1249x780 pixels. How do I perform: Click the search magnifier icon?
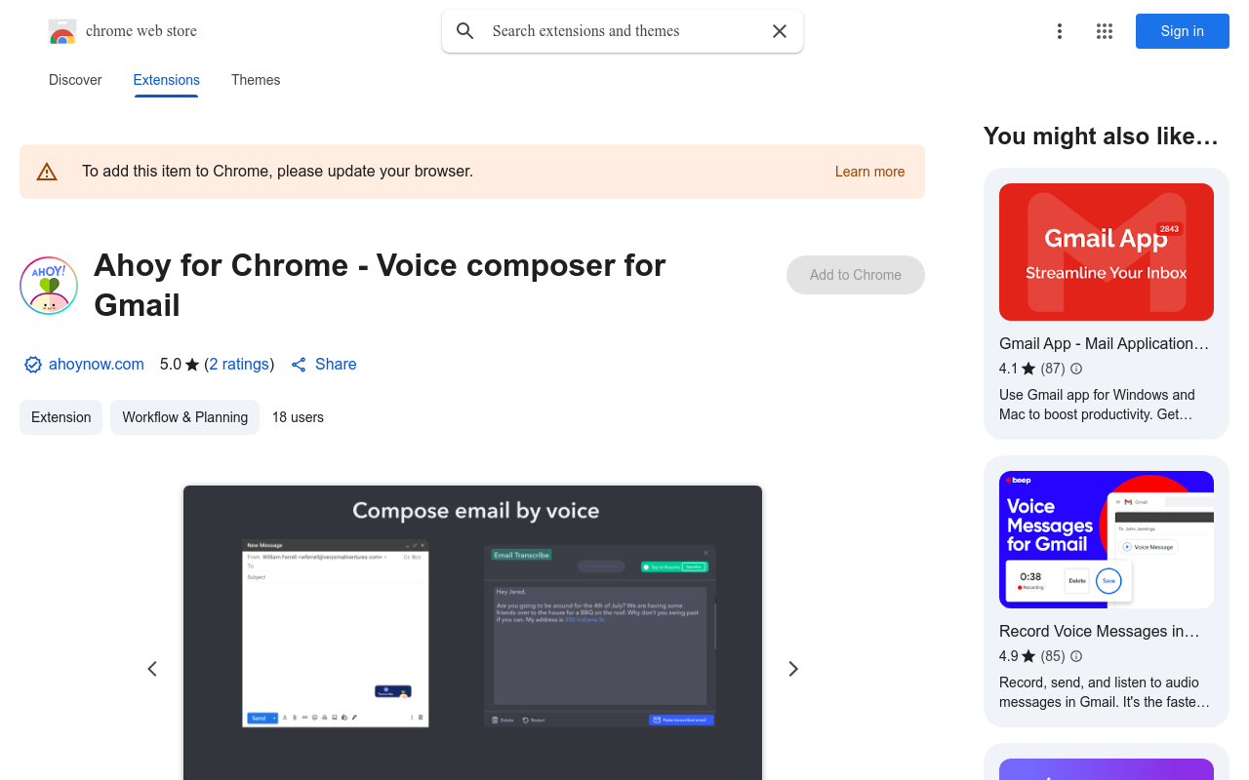465,31
